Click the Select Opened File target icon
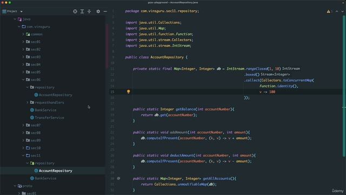This screenshot has height=195, width=346. (x=75, y=11)
